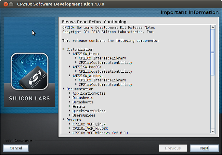Screen dimensions: 222x155
Task: Click the 'QuickStartGuides' entry
Action: pyautogui.click(x=89, y=111)
